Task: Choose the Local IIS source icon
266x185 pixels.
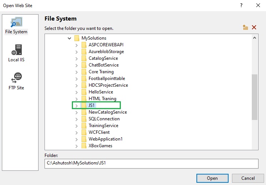Action: click(x=16, y=50)
